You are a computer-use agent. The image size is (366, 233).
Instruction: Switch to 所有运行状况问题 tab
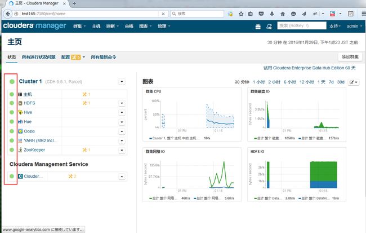(x=38, y=57)
